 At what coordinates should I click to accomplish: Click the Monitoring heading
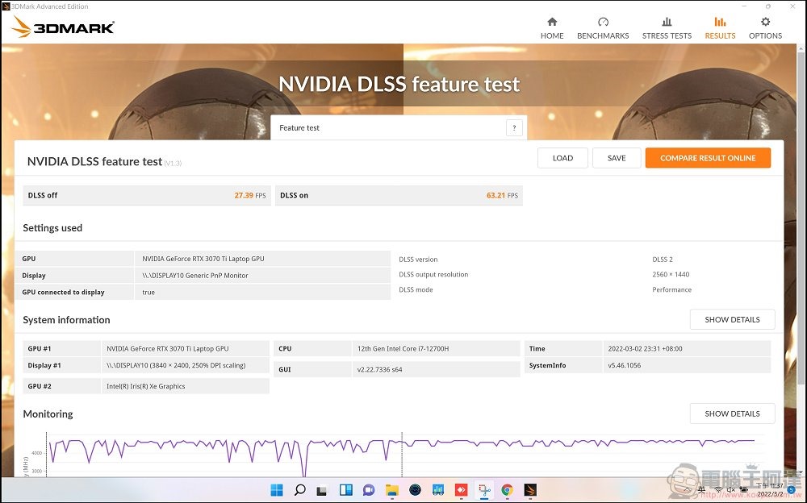tap(48, 414)
